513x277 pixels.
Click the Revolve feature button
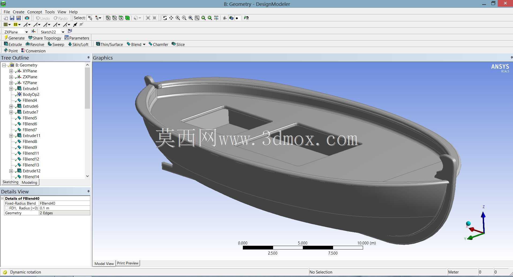coord(35,44)
